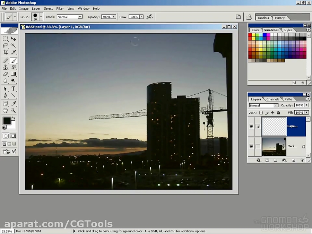Choose the Gradient tool
Viewport: 312px width, 234px height.
pos(13,74)
